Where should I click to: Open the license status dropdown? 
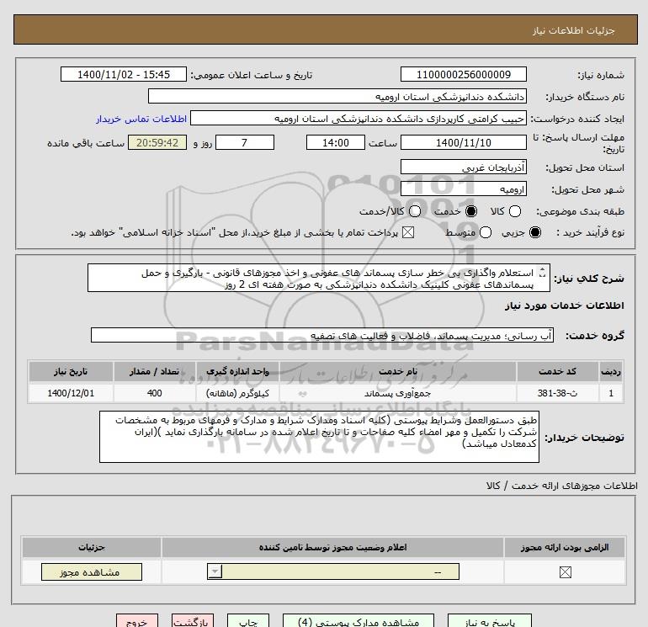[x=333, y=572]
